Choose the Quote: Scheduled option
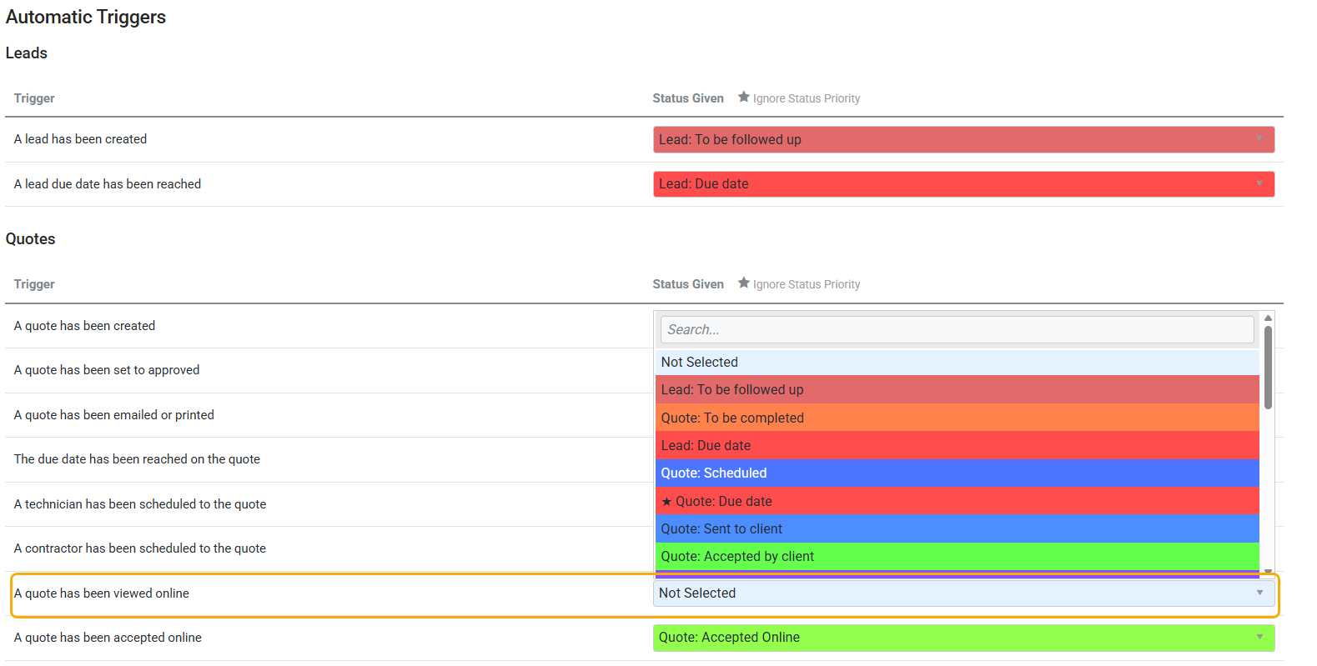This screenshot has height=666, width=1317. click(957, 473)
